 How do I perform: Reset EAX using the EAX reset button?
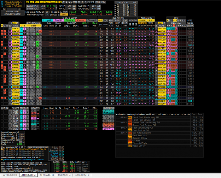103,2
